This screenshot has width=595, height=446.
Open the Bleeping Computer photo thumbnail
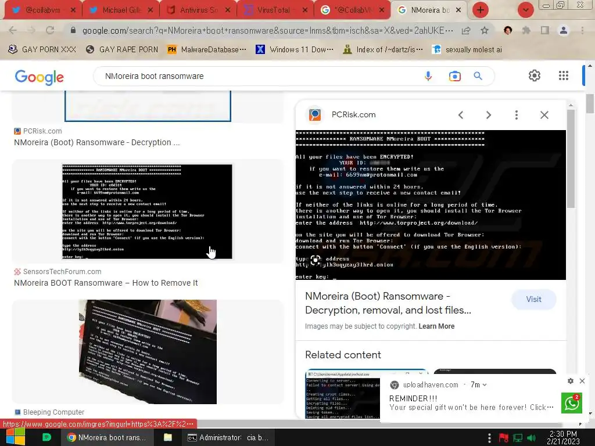point(148,351)
